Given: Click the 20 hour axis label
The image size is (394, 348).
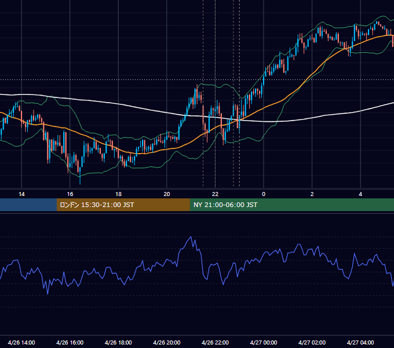Looking at the screenshot, I should (x=167, y=194).
